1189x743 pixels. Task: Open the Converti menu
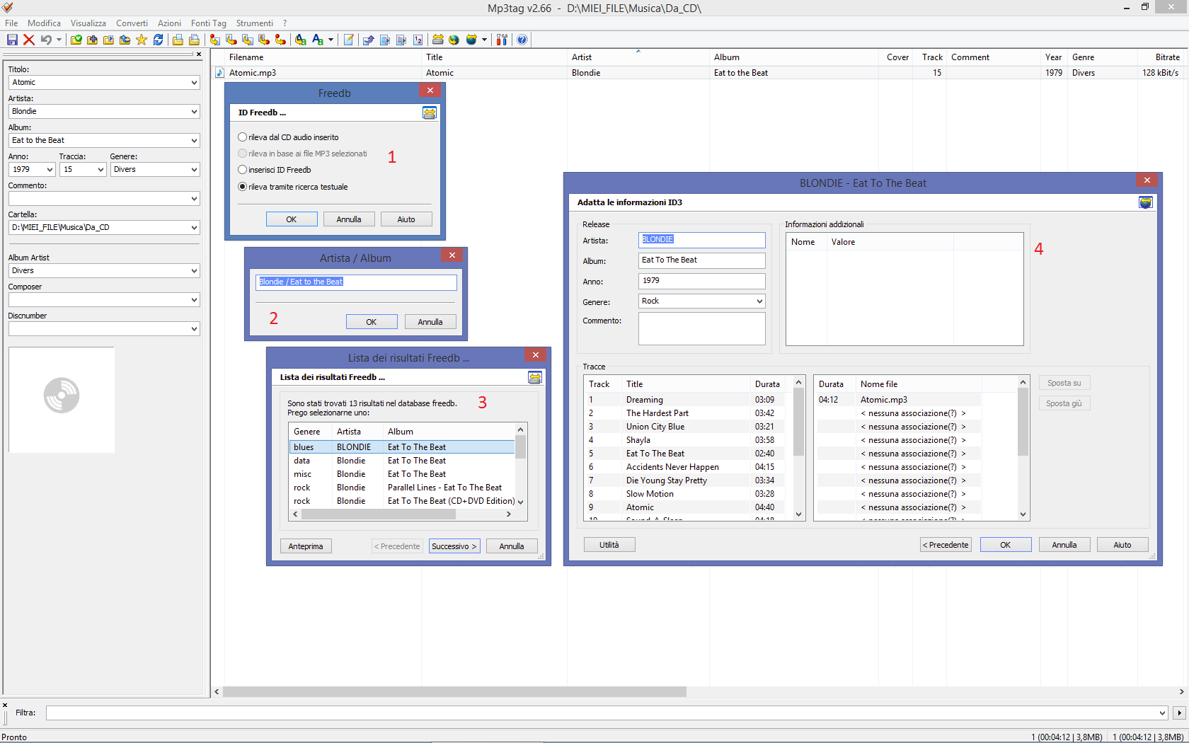(132, 23)
